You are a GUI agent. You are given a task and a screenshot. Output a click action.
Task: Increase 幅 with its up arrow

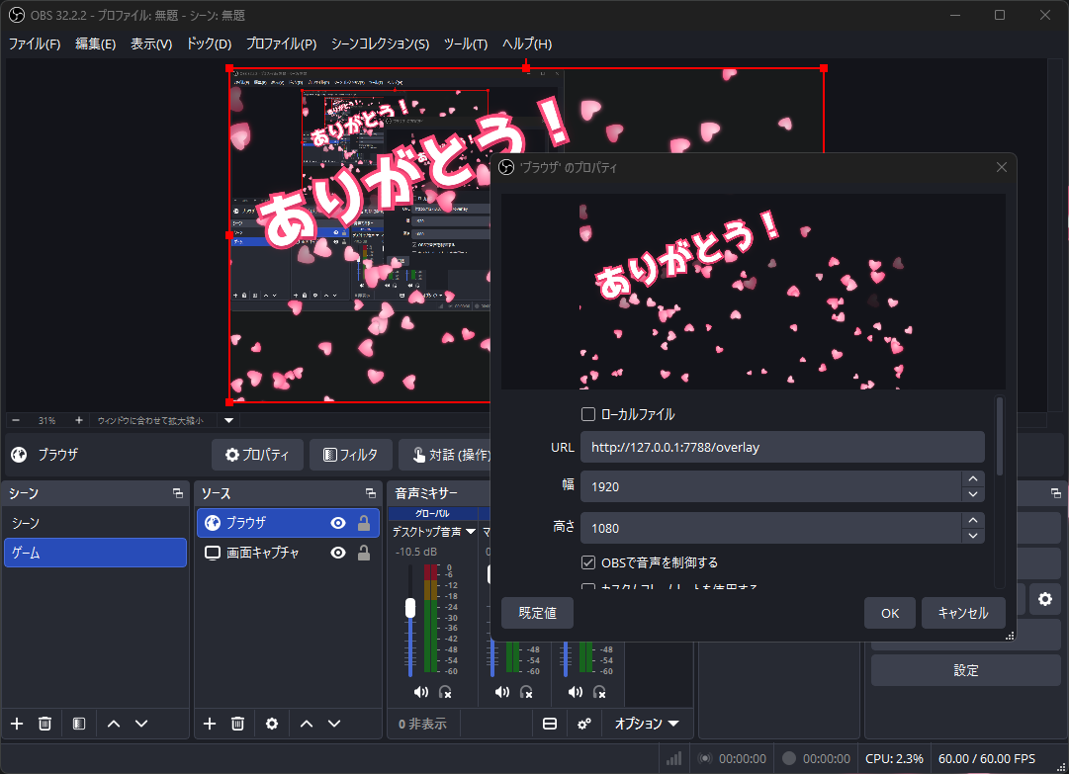(973, 478)
